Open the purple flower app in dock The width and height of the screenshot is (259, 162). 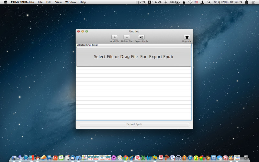coord(114,158)
